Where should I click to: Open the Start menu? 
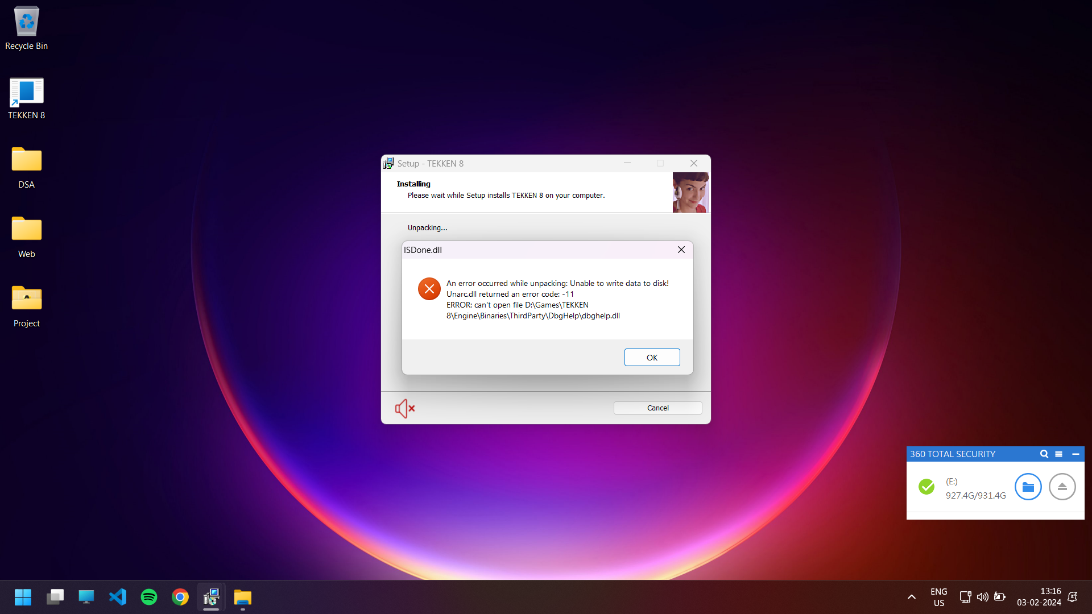23,597
